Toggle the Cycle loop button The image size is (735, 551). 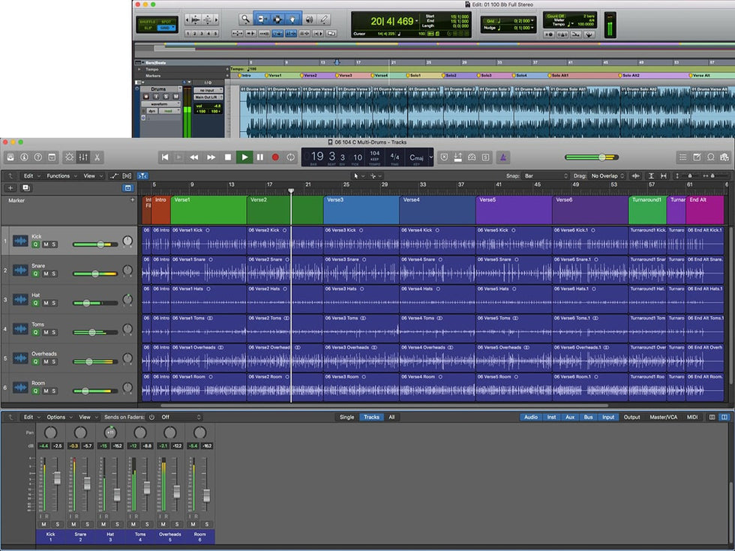click(291, 157)
